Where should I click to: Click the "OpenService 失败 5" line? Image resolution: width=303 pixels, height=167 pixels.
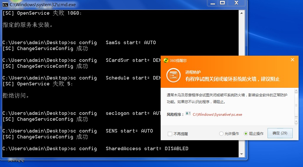pyautogui.click(x=38, y=84)
